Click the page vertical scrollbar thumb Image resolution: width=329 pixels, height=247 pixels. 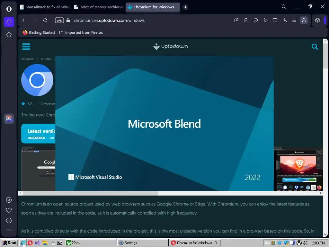click(325, 56)
